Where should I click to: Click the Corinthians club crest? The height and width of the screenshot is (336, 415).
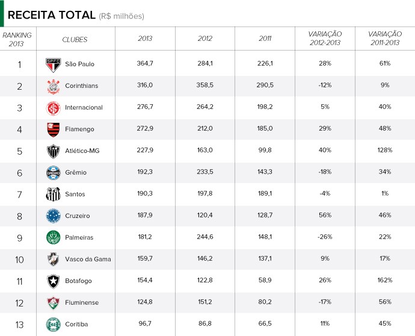53,86
